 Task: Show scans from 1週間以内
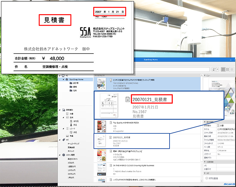click(72, 166)
